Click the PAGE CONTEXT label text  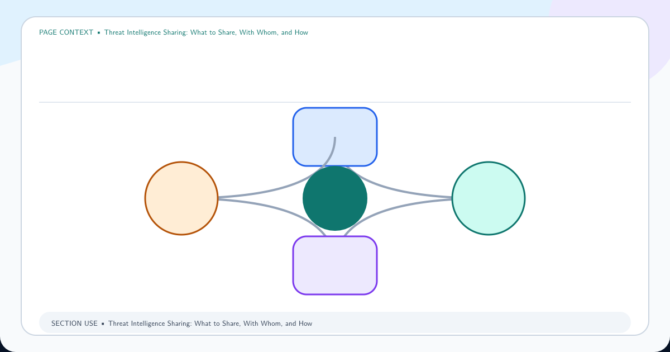(x=66, y=32)
